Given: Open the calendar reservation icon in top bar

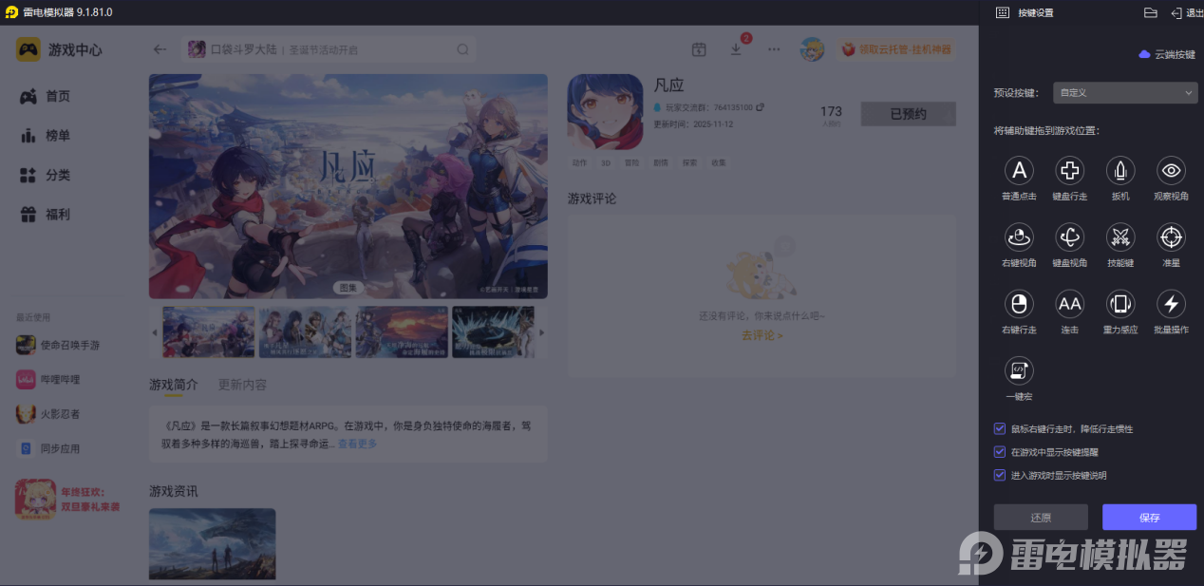Looking at the screenshot, I should [x=699, y=49].
